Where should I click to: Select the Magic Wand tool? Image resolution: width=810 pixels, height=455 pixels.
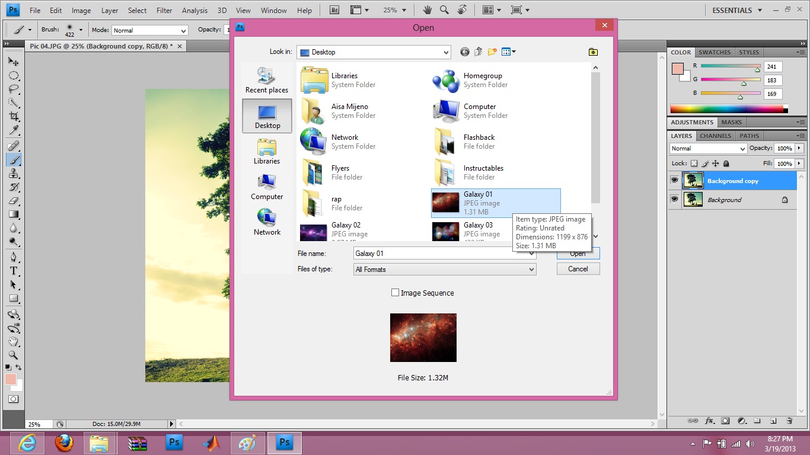(14, 103)
